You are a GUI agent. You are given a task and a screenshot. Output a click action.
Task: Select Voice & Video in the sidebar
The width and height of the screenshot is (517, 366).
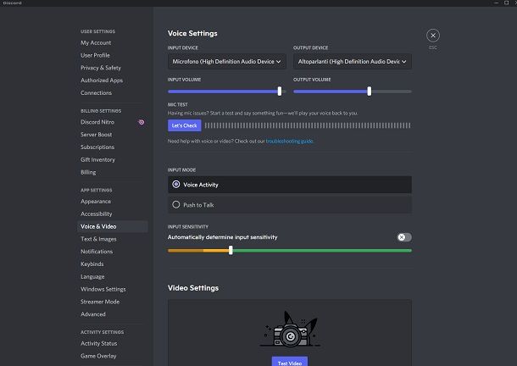tap(112, 226)
